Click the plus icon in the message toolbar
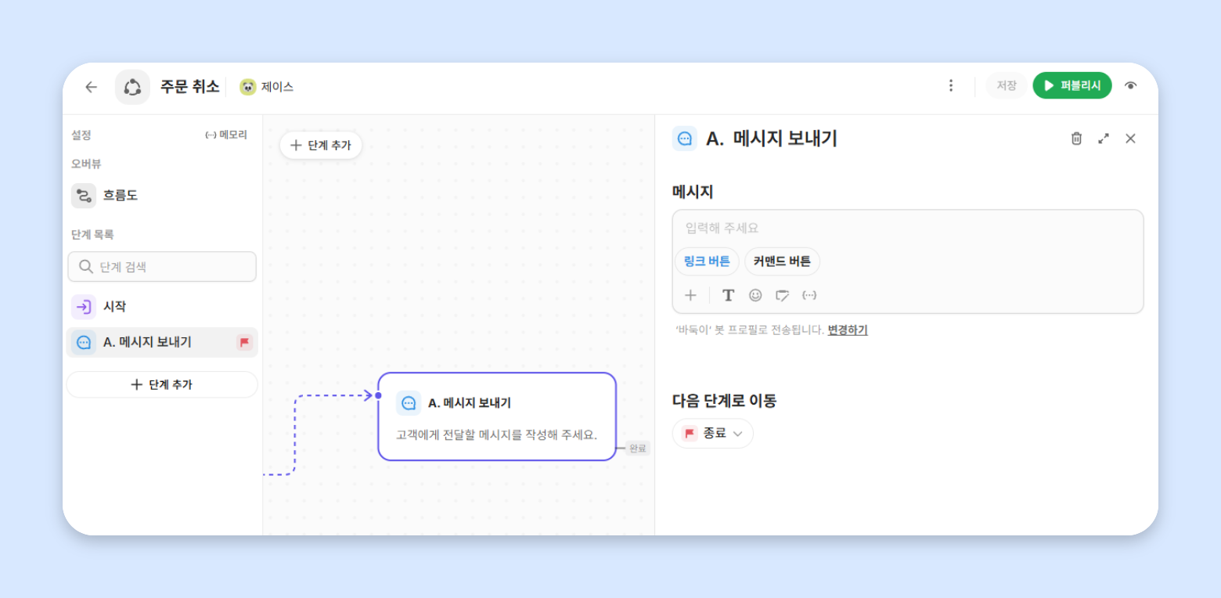Viewport: 1221px width, 598px height. click(690, 295)
